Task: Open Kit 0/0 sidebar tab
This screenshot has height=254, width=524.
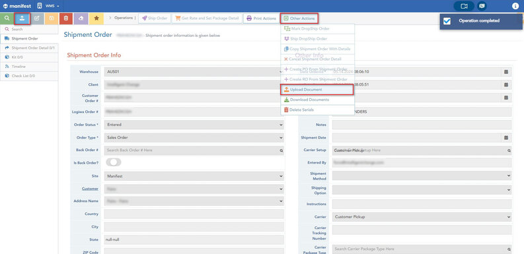Action: pyautogui.click(x=29, y=57)
